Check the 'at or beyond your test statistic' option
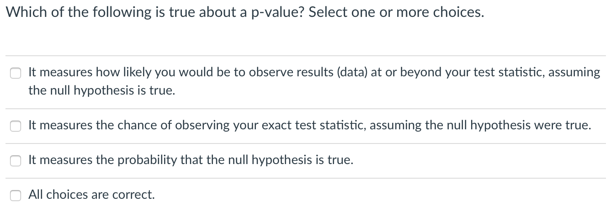The image size is (616, 223). [x=16, y=73]
